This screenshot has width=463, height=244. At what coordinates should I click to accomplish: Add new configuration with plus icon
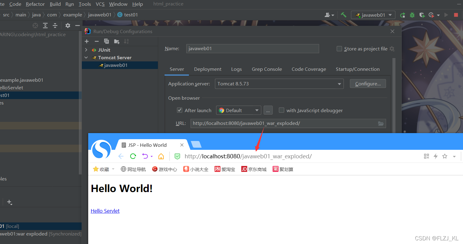point(87,41)
